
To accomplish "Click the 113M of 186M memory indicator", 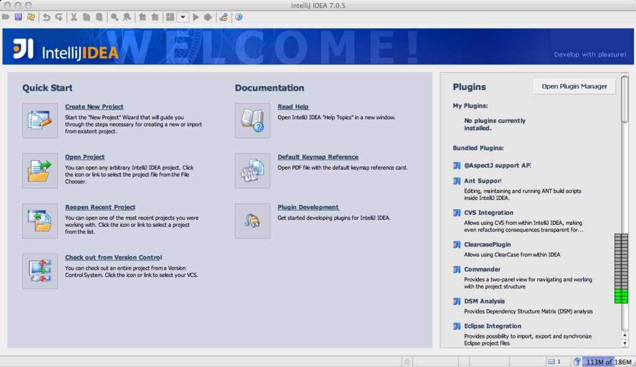I will [x=609, y=362].
